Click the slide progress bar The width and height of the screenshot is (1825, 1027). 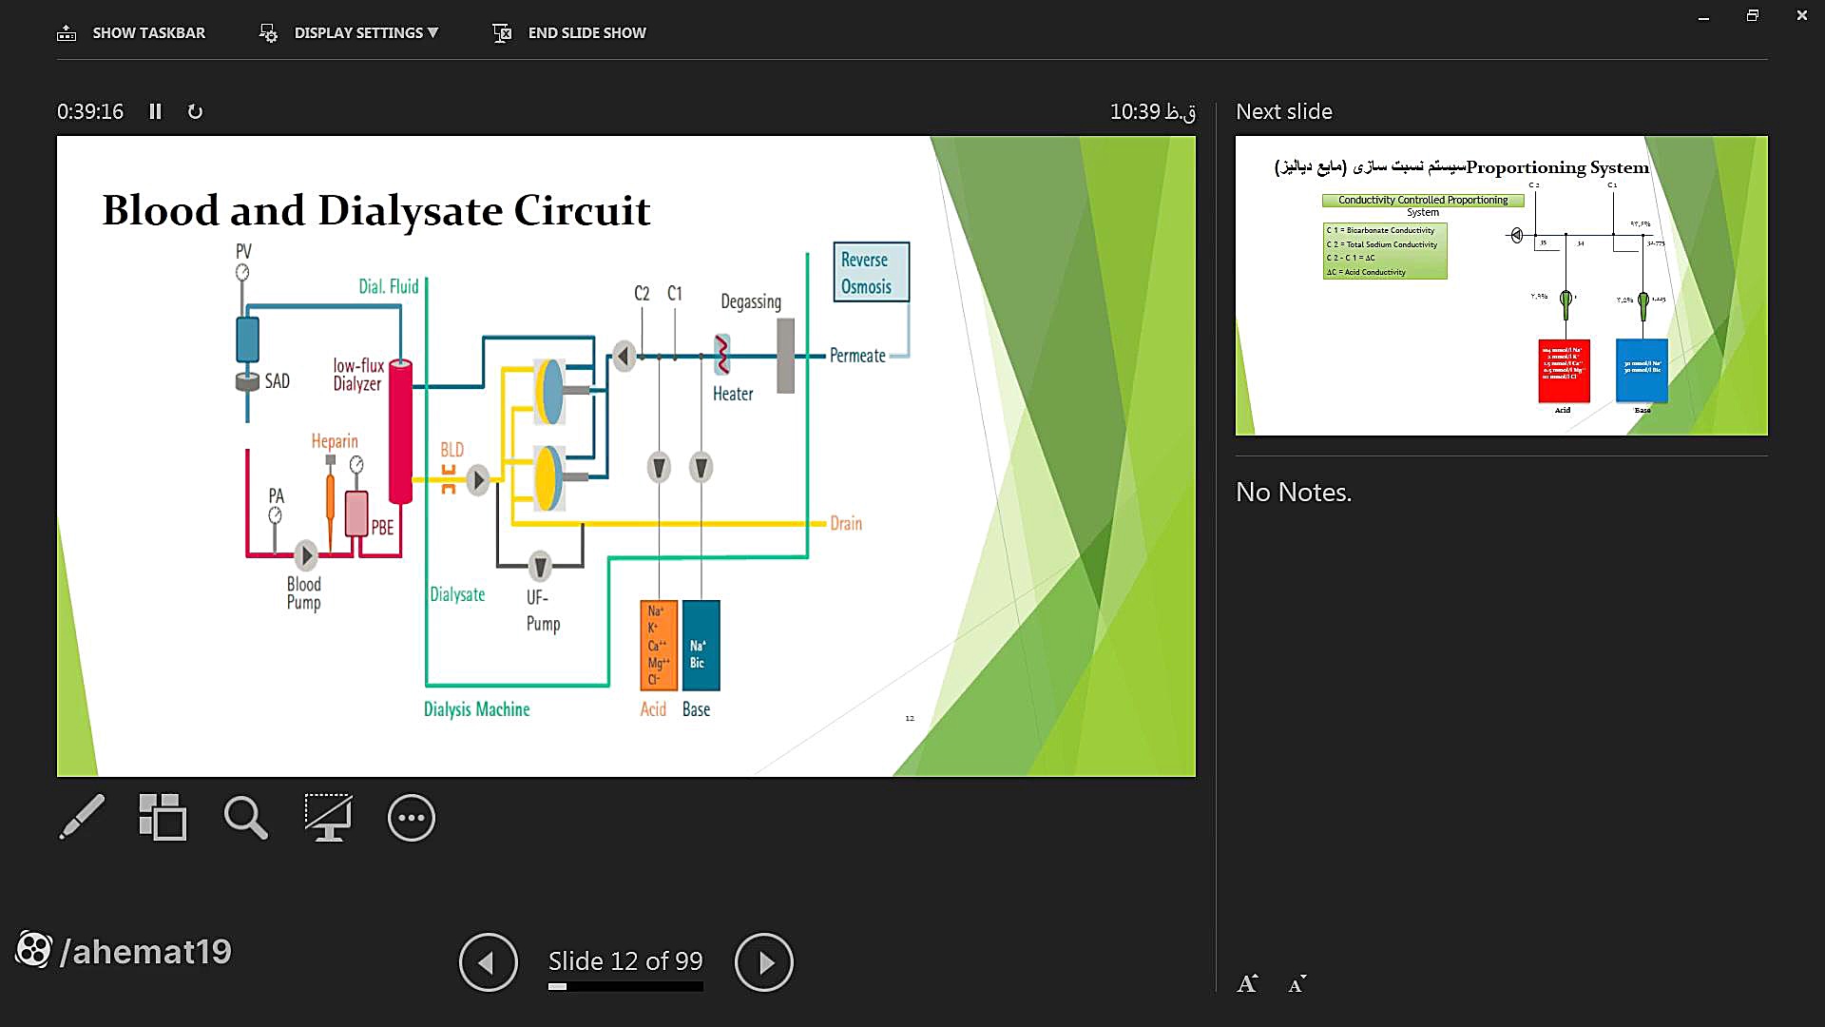point(625,987)
